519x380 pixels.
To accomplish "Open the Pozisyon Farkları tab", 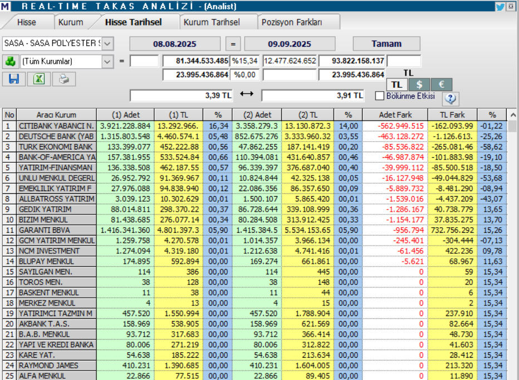I will click(x=292, y=22).
